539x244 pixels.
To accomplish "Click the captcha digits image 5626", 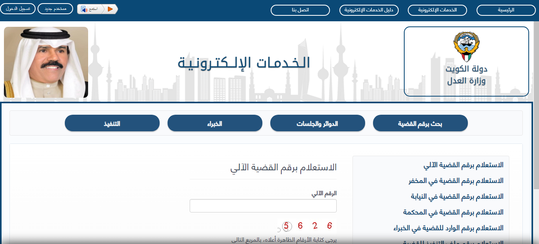I will [x=307, y=226].
